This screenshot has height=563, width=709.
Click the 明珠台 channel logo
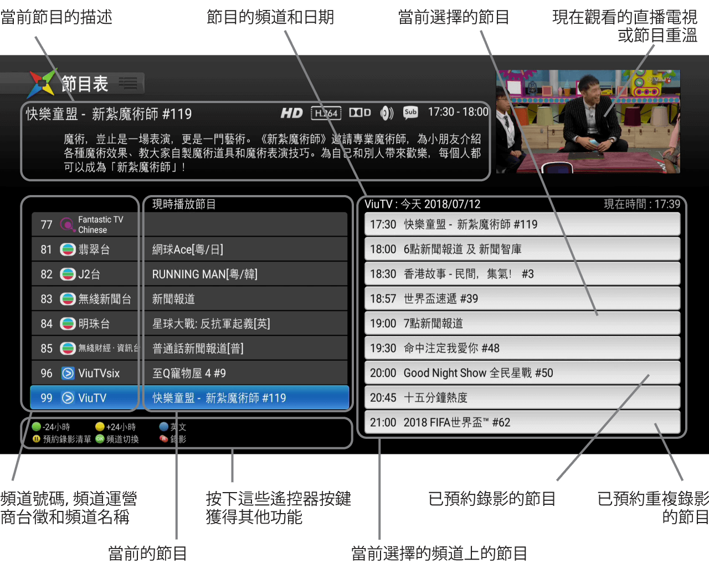68,324
